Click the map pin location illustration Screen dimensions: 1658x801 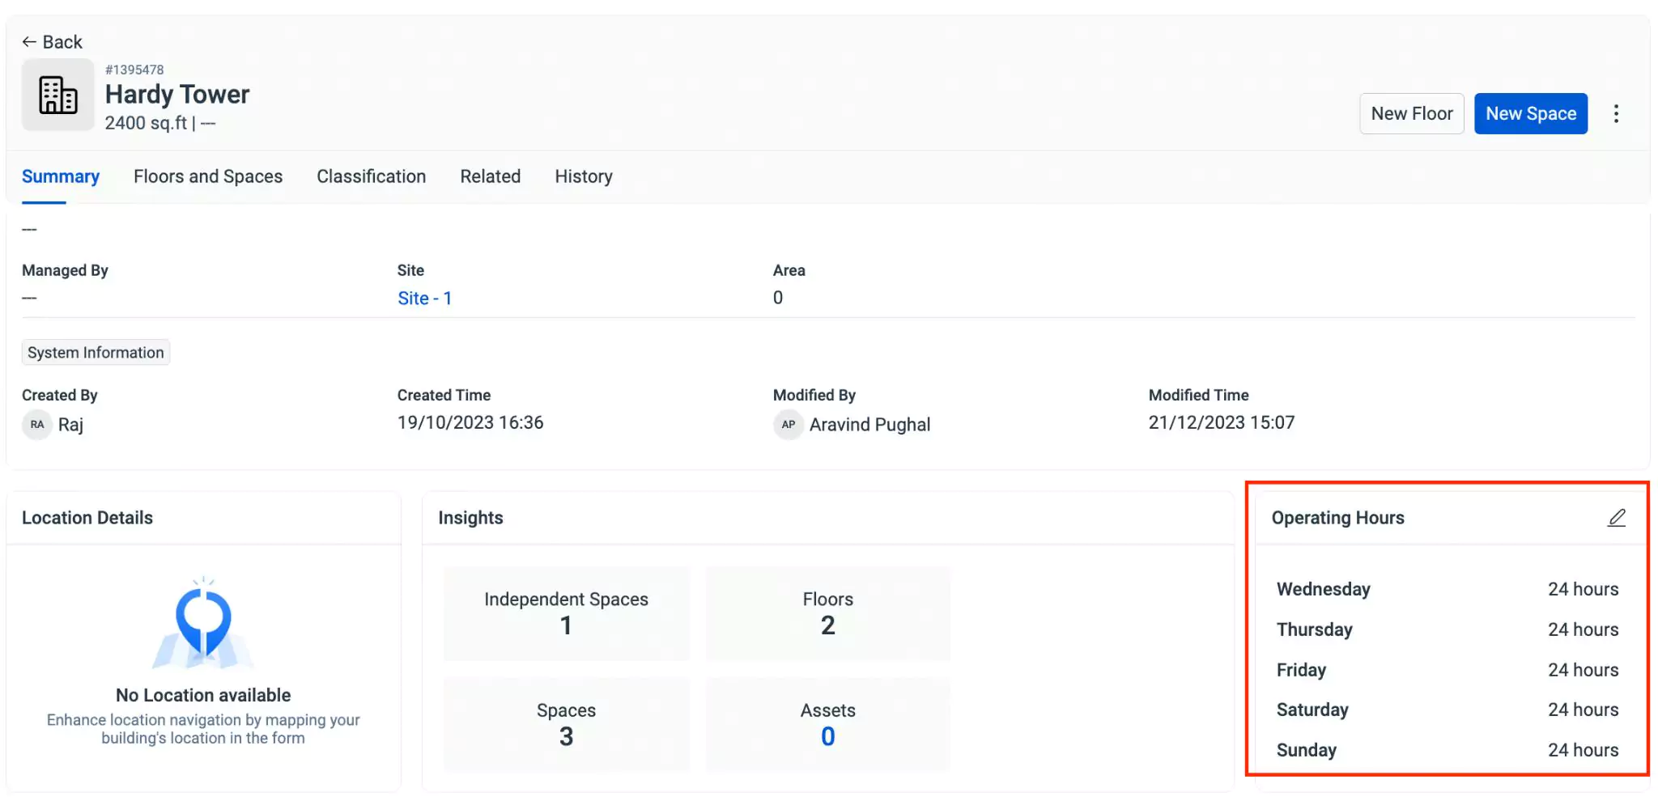(x=203, y=623)
